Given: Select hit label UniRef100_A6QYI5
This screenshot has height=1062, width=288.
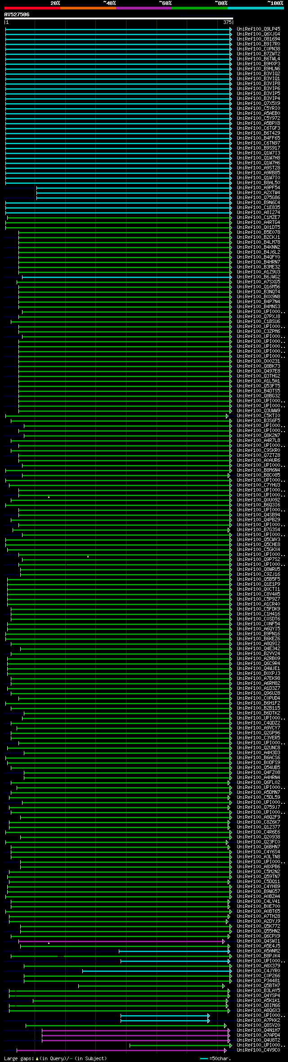Looking at the screenshot, I should [x=258, y=629].
